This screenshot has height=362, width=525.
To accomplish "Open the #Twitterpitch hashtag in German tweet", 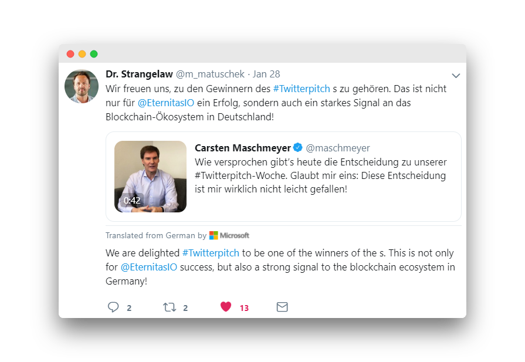I will tap(302, 89).
